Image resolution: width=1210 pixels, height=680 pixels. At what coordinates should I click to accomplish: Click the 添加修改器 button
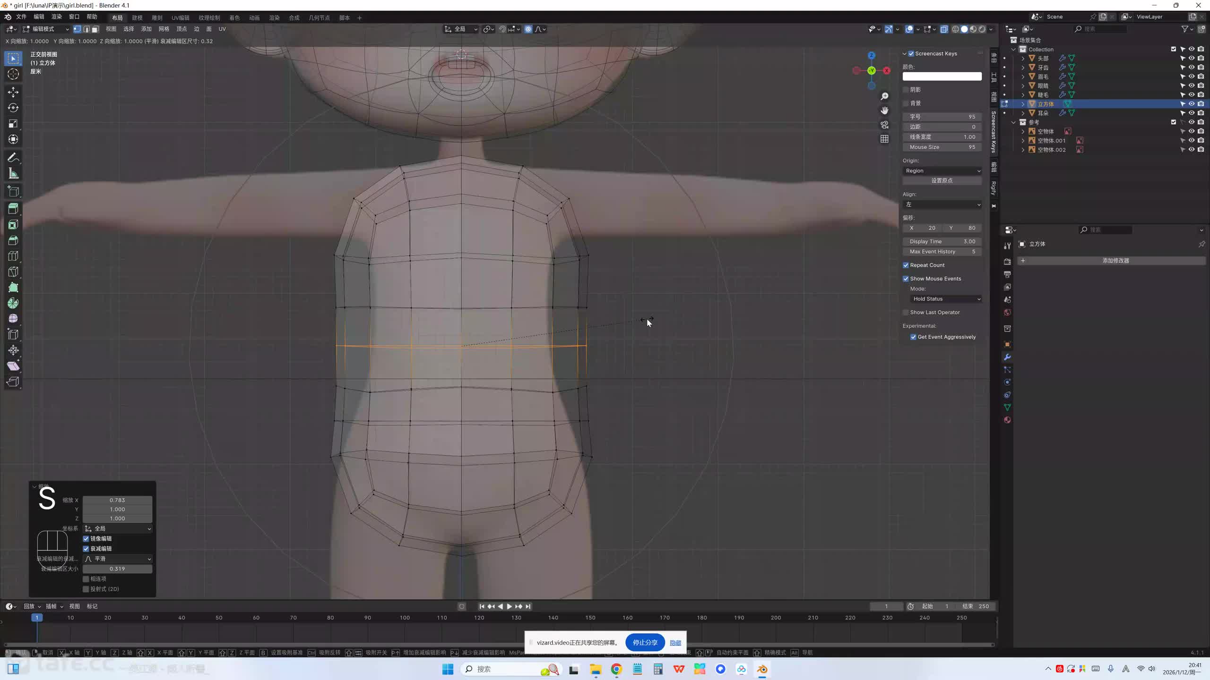click(x=1115, y=261)
